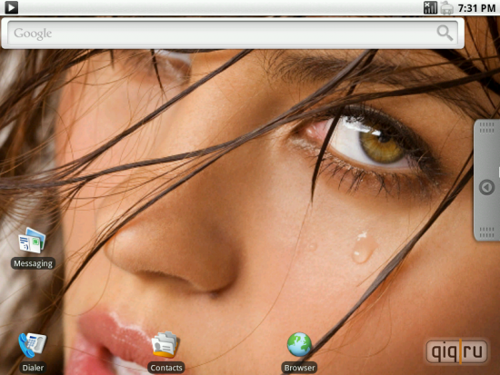This screenshot has height=375, width=500.
Task: Click the battery charging status icon
Action: pyautogui.click(x=446, y=7)
